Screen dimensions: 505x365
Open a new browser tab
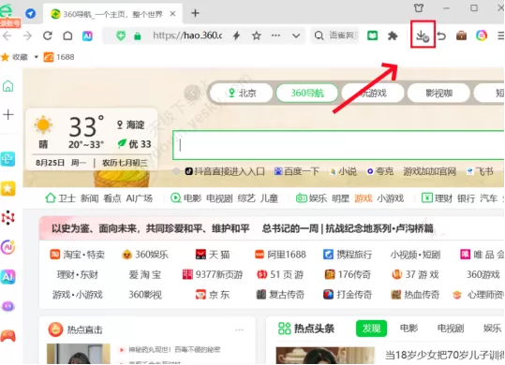coord(195,13)
